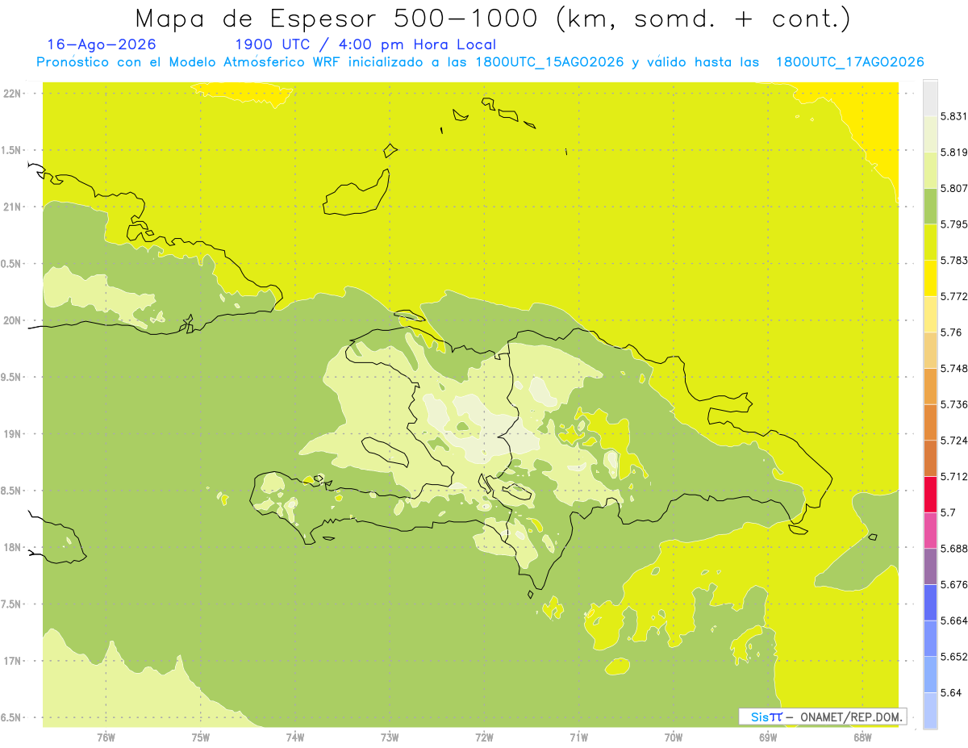The height and width of the screenshot is (748, 968).
Task: Click the legend value 5.783
Action: tap(953, 261)
